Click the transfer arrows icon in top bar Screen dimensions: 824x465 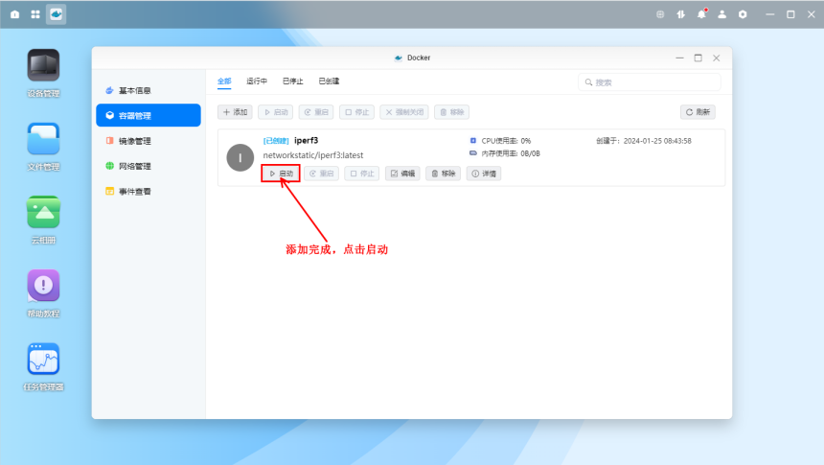click(680, 14)
